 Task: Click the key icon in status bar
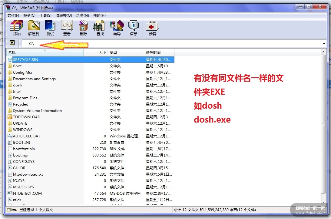tap(15, 210)
